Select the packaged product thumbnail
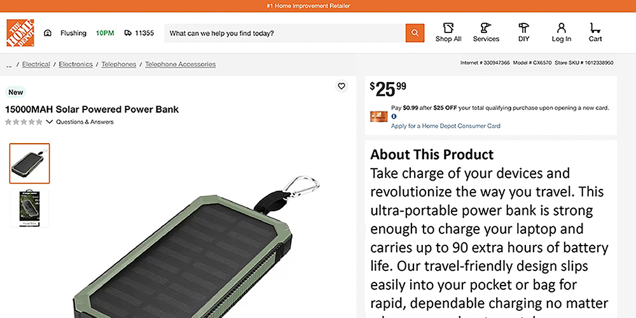This screenshot has height=318, width=636. tap(30, 207)
